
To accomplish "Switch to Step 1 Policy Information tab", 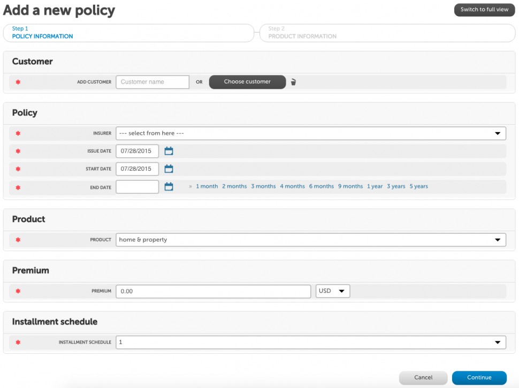I will pos(128,33).
